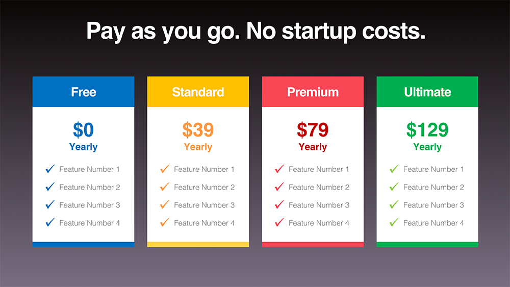
Task: Select the Free plan header
Action: 83,92
